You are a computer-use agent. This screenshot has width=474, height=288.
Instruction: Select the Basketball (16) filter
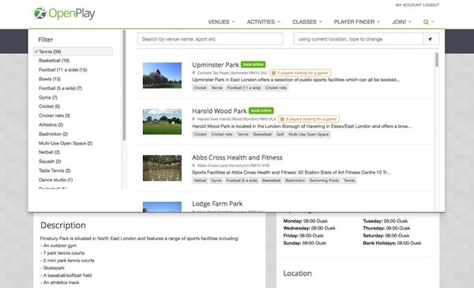coord(54,61)
